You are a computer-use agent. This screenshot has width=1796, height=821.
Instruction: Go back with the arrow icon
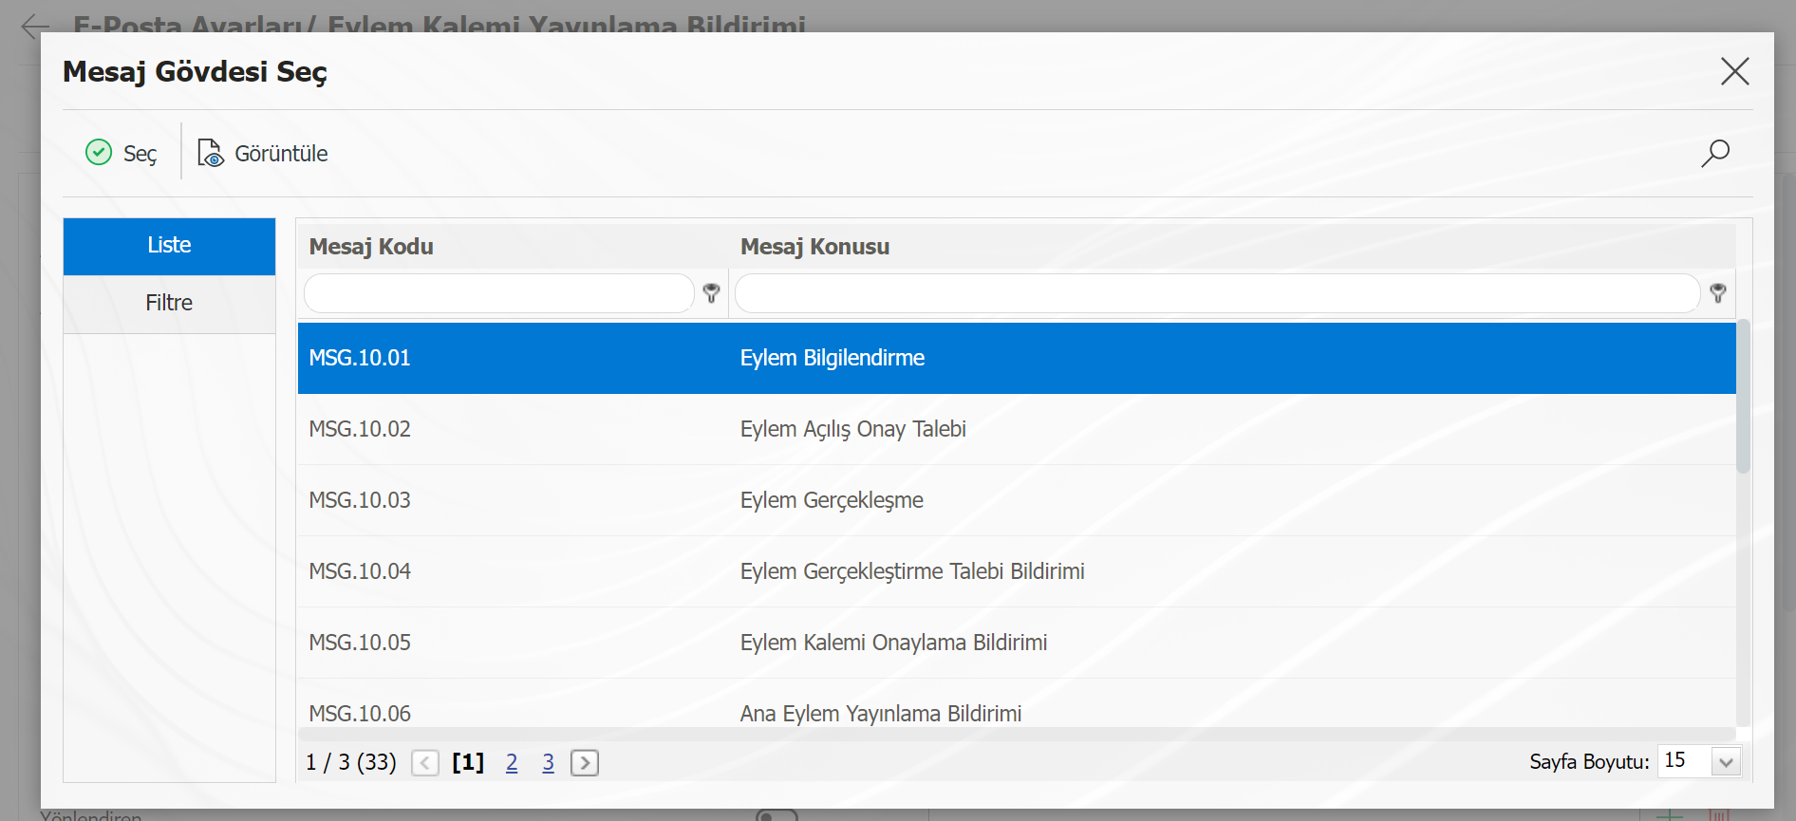pyautogui.click(x=35, y=26)
